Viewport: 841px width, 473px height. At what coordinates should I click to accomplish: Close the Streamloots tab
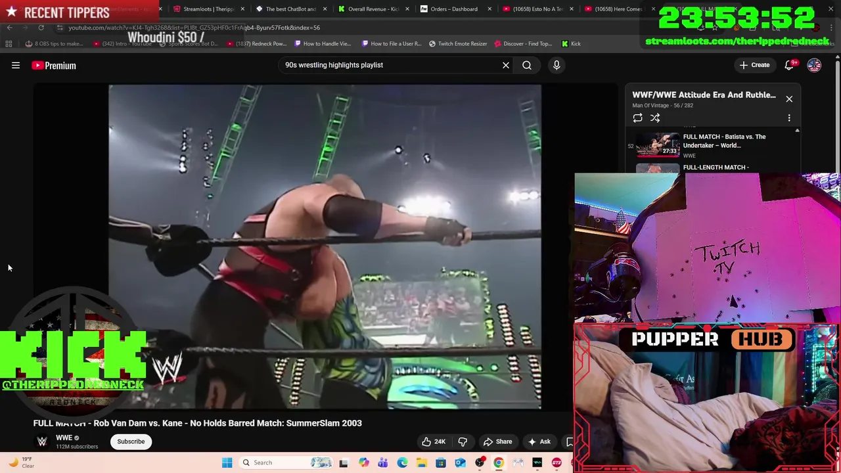coord(243,9)
